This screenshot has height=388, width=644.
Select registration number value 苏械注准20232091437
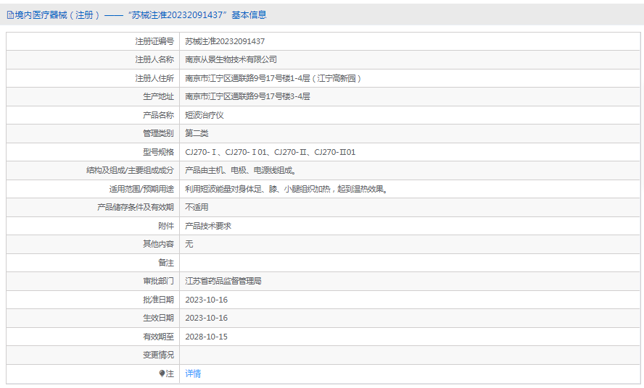click(x=225, y=41)
